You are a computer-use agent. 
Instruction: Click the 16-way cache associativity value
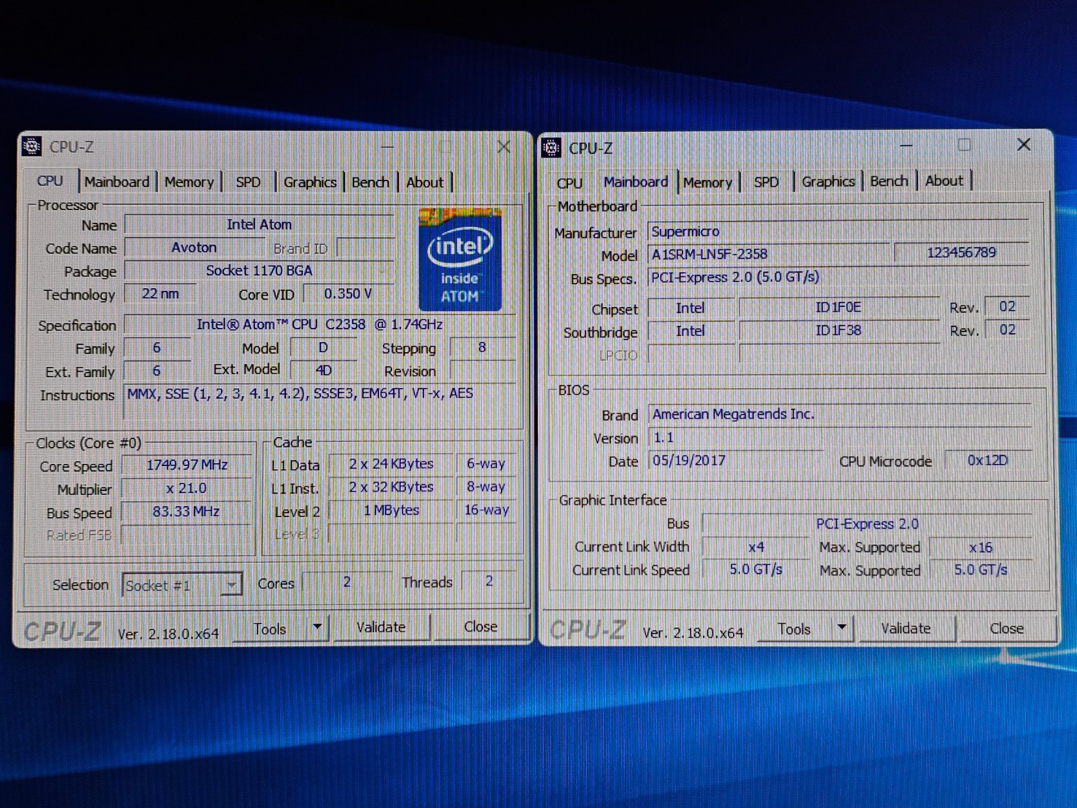click(x=487, y=510)
